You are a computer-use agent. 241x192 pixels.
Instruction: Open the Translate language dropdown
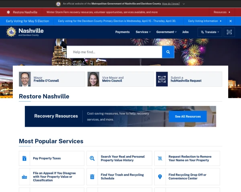210,32
